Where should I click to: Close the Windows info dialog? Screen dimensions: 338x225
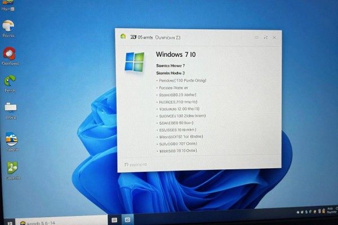[x=274, y=38]
